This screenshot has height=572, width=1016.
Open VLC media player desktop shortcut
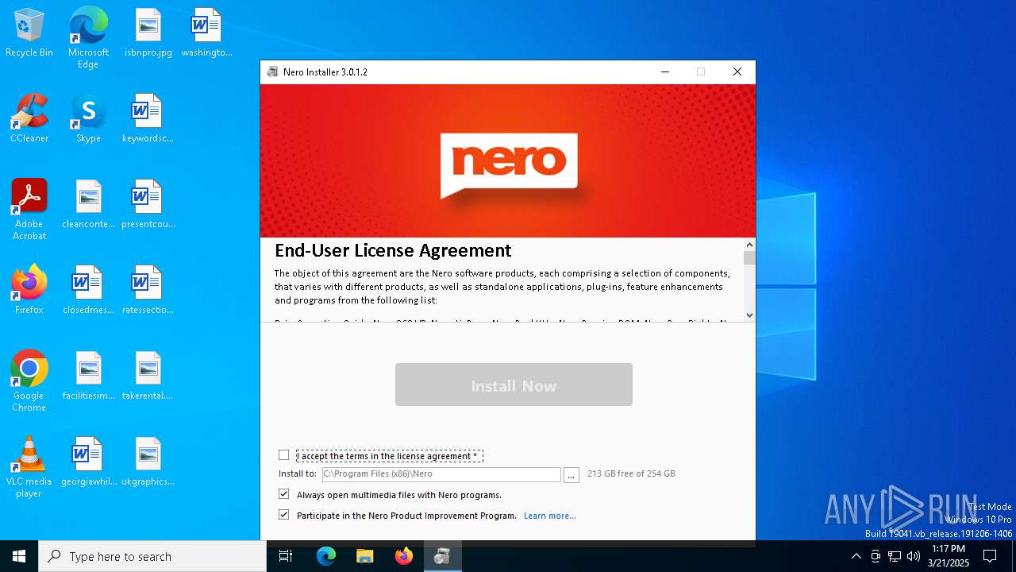[29, 467]
